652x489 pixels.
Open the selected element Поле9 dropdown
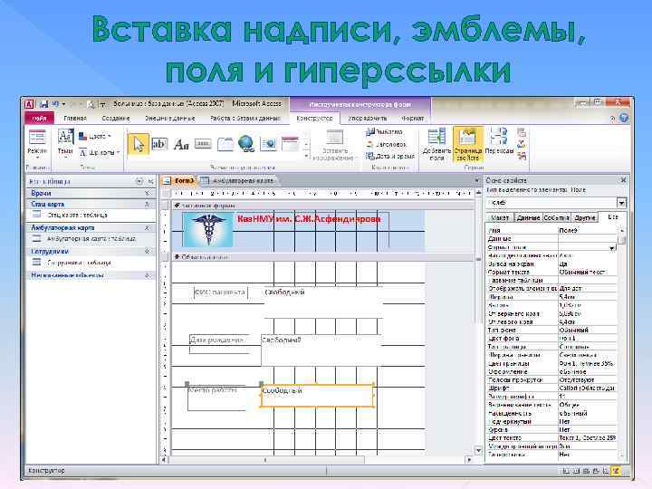pyautogui.click(x=621, y=203)
